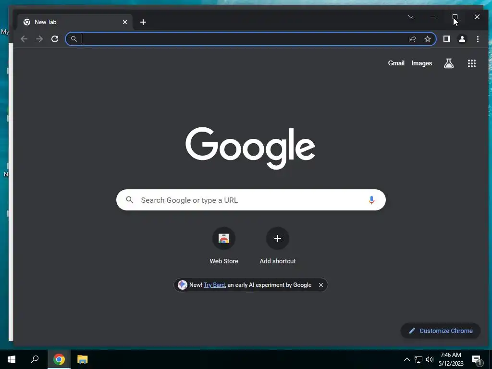
Task: Close the New Tab tab
Action: tap(125, 22)
